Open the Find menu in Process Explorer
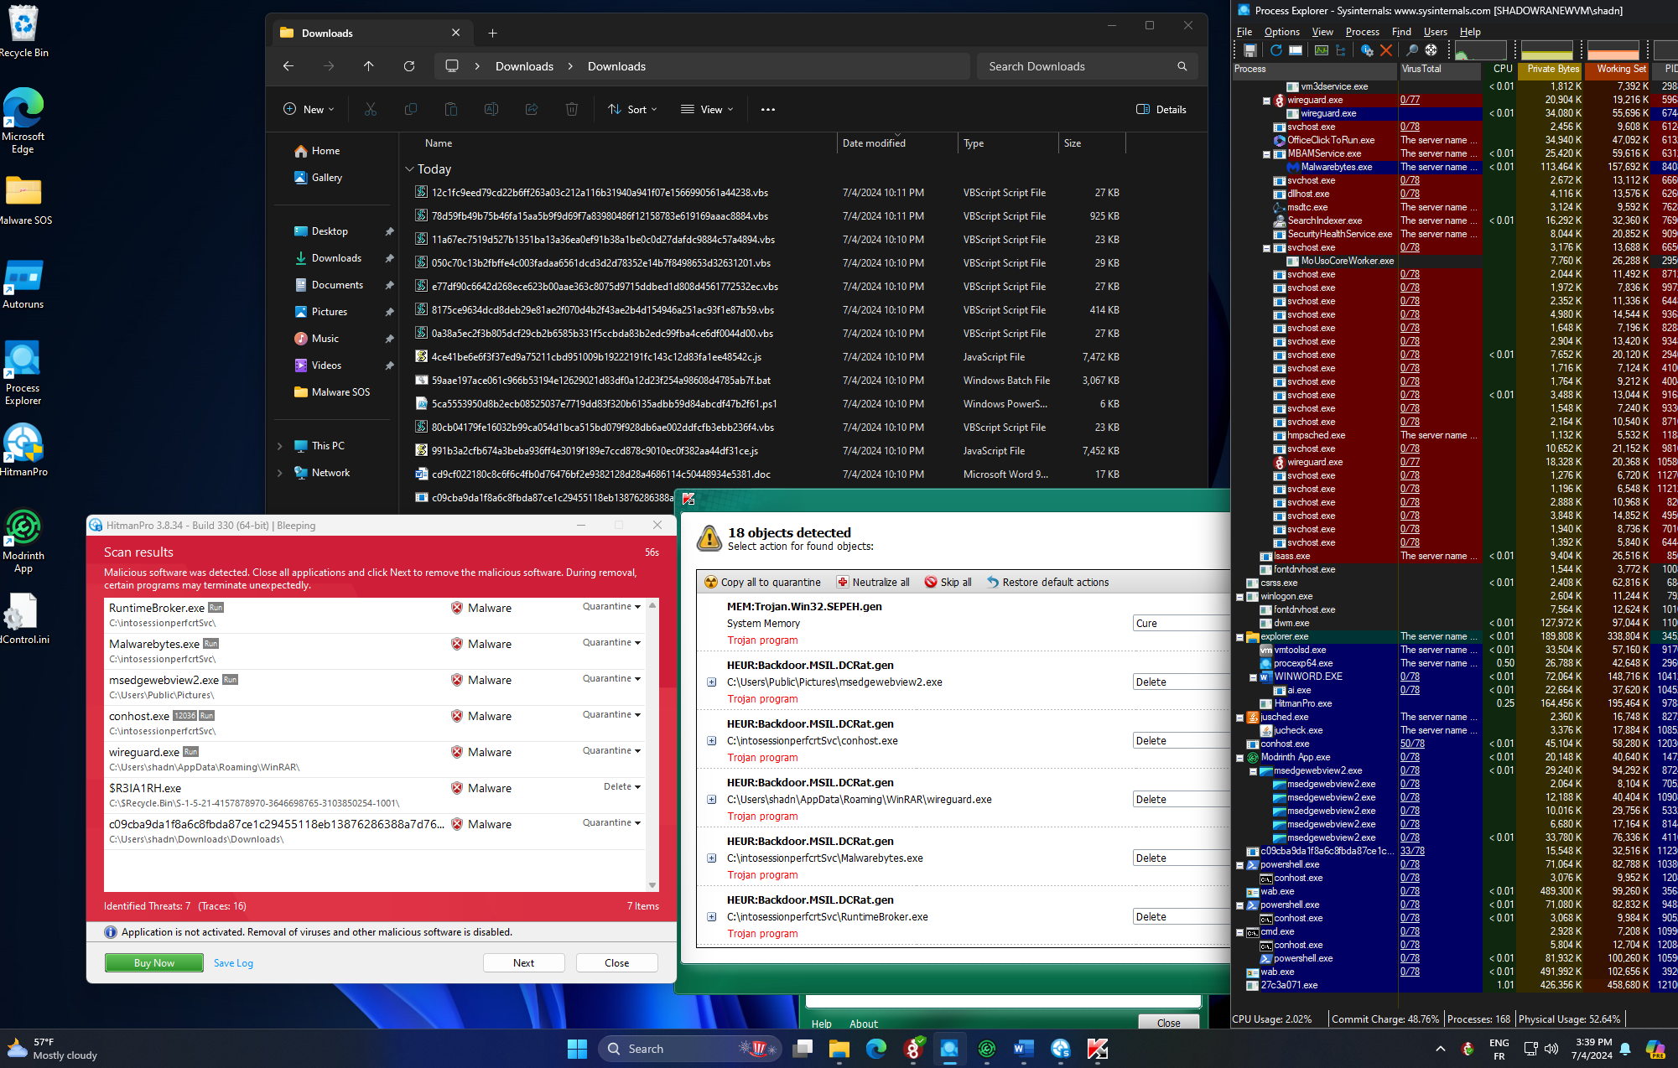 [1400, 32]
